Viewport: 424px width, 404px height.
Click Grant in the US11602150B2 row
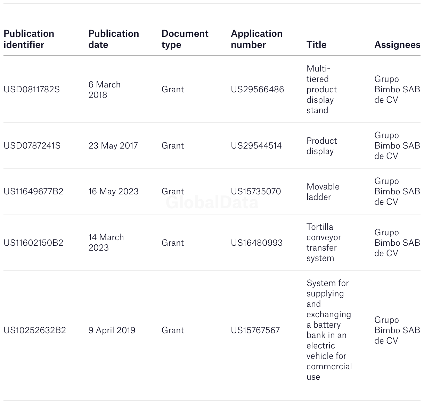pos(172,243)
